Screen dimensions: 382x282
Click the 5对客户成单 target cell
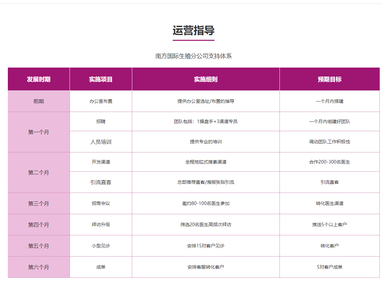[330, 267]
